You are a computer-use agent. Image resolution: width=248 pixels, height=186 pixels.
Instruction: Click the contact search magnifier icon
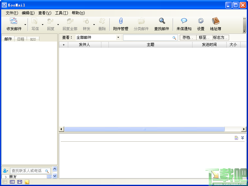click(x=47, y=171)
